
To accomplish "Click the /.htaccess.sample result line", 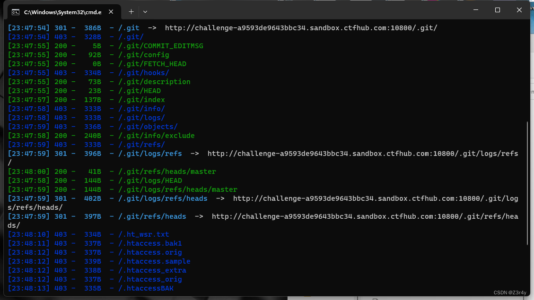I will (154, 261).
